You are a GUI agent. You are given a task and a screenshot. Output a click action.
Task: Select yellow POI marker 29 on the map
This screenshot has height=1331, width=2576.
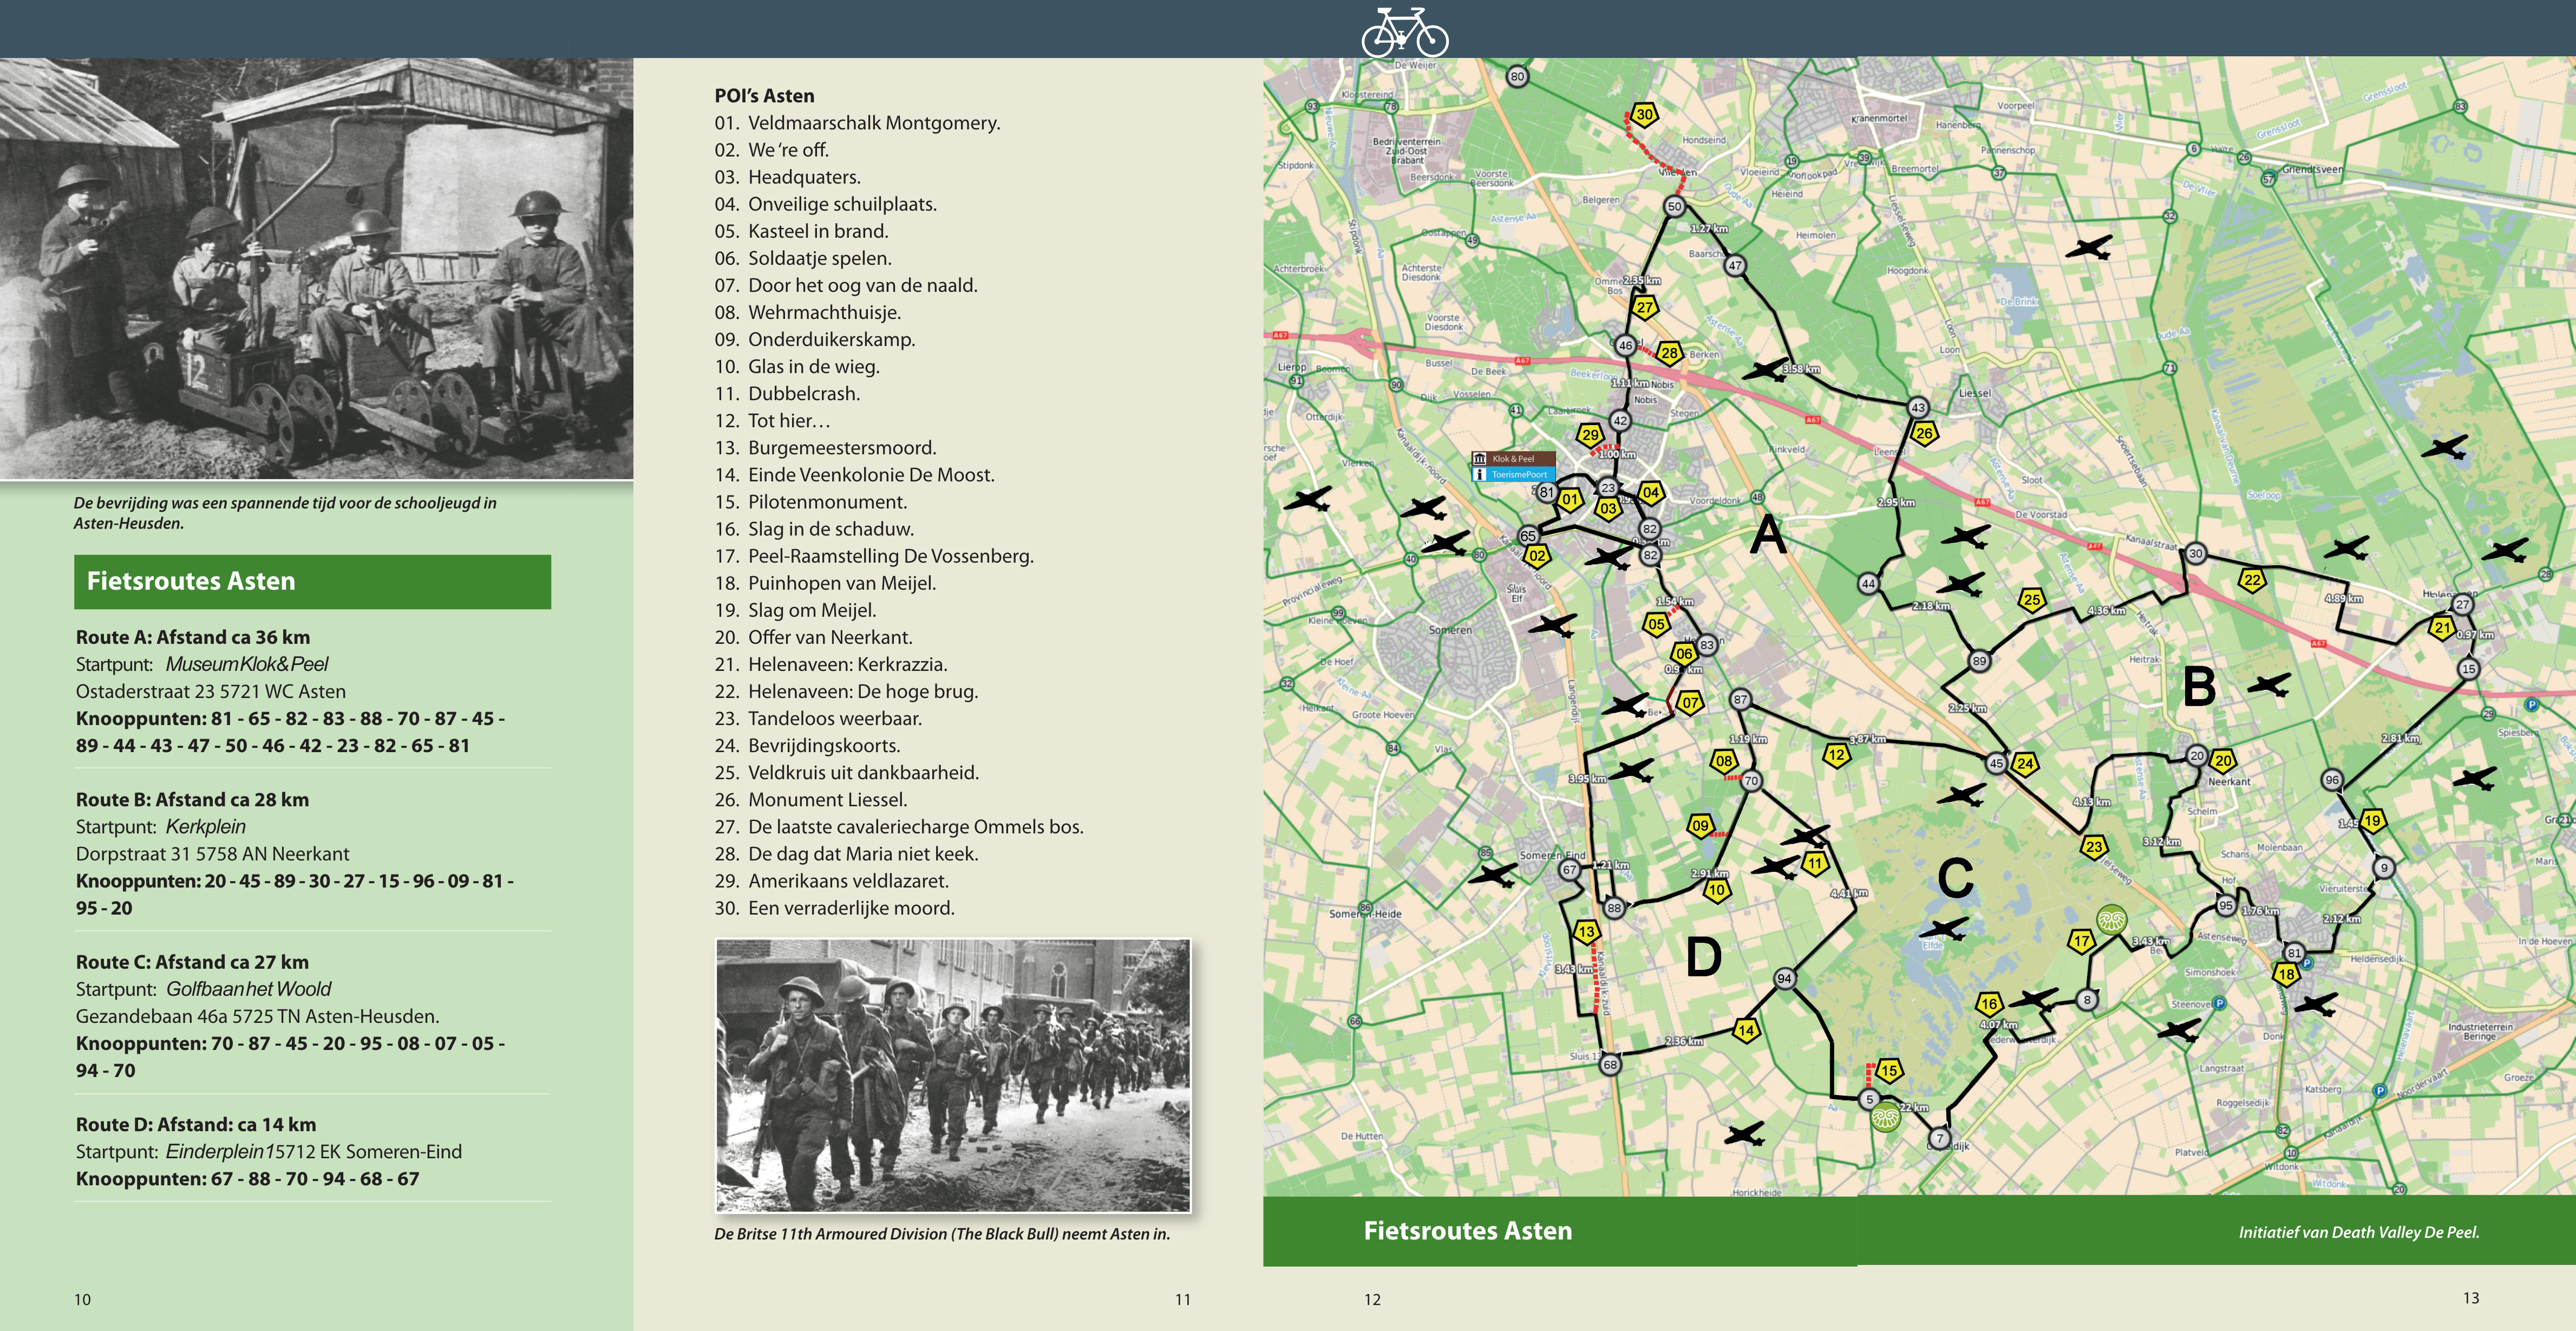pyautogui.click(x=1590, y=435)
